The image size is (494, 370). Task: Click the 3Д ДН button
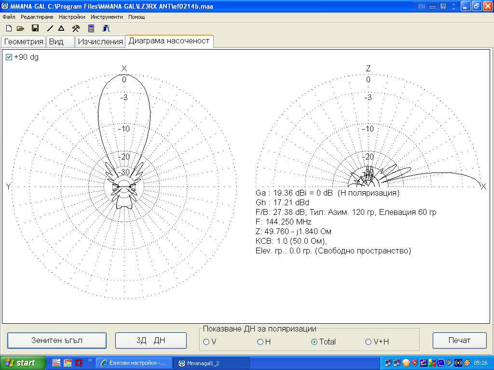click(151, 340)
